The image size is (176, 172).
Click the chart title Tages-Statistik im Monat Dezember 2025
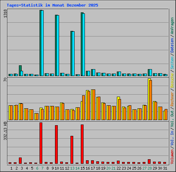52,5
